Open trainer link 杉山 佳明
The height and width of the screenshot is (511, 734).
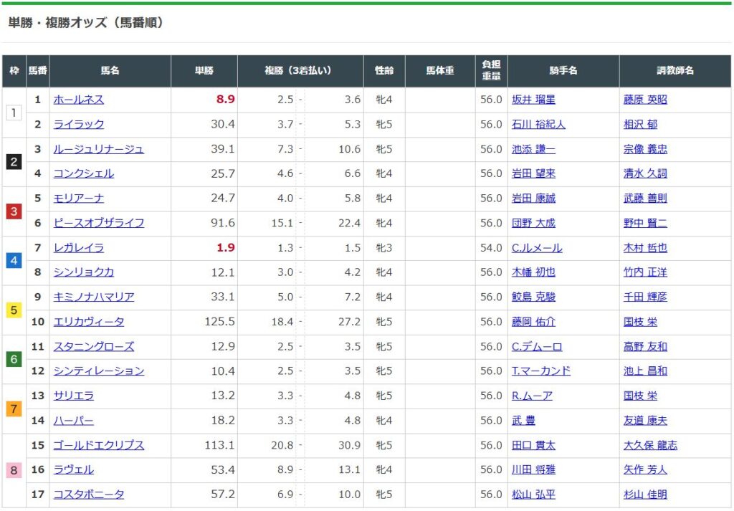646,495
